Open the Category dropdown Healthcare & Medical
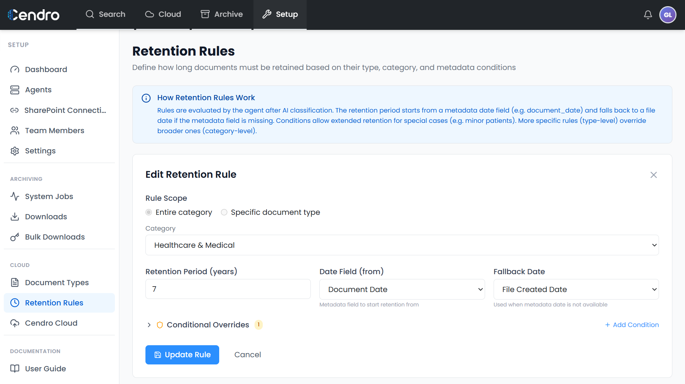The height and width of the screenshot is (384, 685). (x=402, y=245)
